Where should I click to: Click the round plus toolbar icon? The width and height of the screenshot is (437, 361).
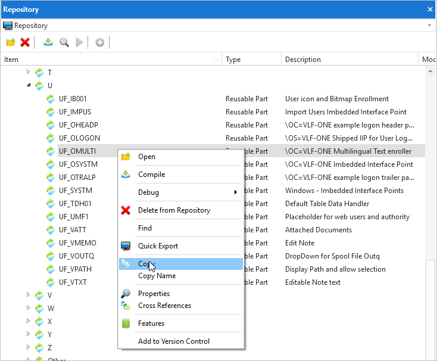pyautogui.click(x=99, y=42)
